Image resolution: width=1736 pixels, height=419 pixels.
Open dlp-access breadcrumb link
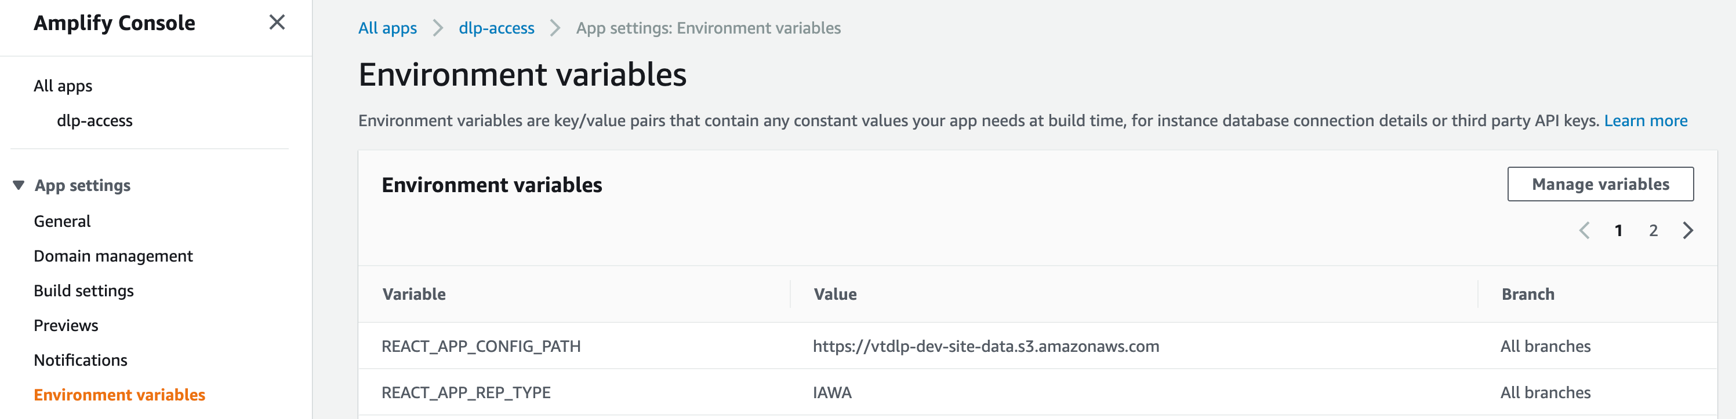click(x=496, y=28)
